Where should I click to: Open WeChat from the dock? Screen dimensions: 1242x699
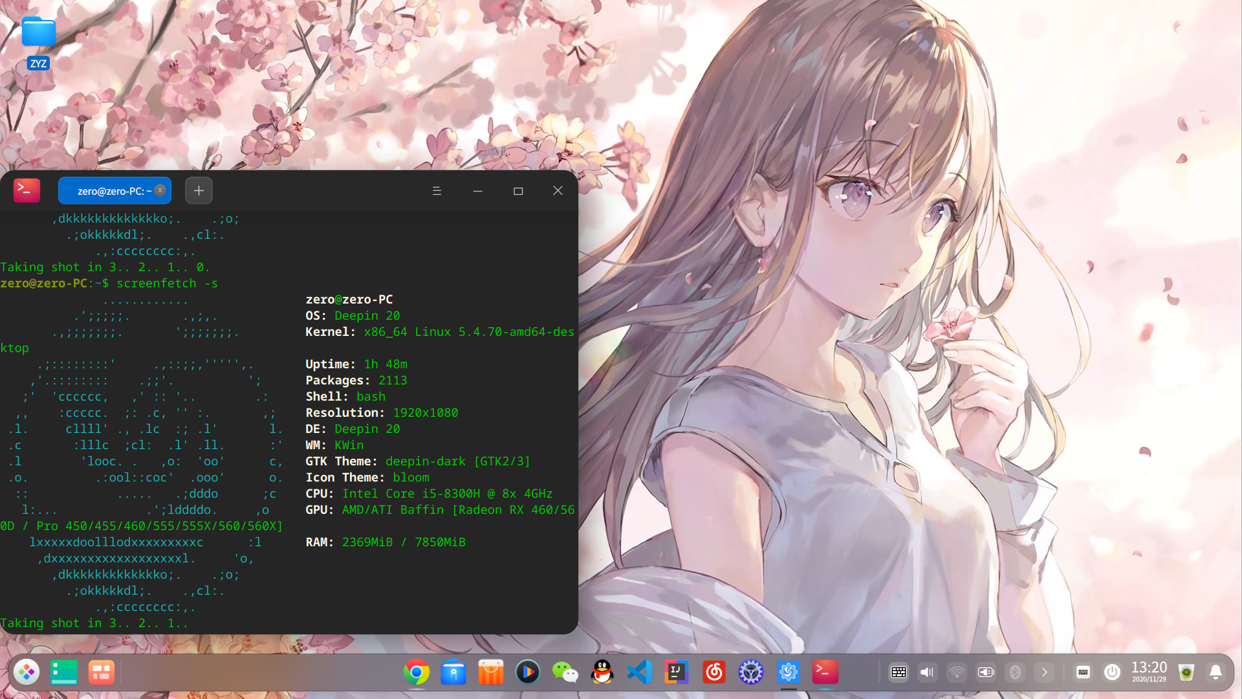coord(565,672)
